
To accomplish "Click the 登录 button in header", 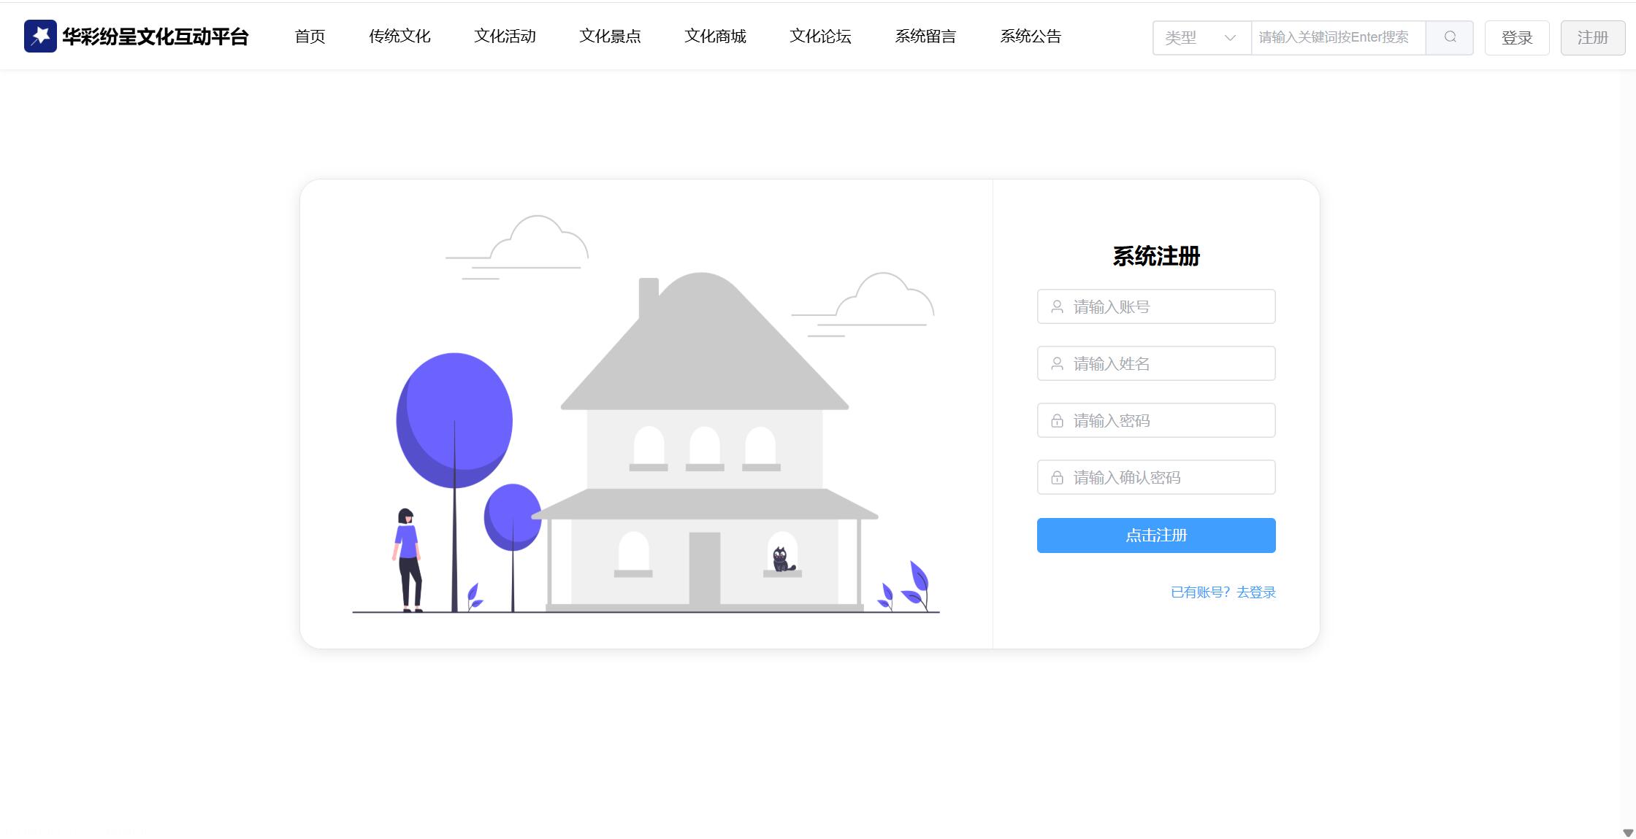I will pos(1516,38).
